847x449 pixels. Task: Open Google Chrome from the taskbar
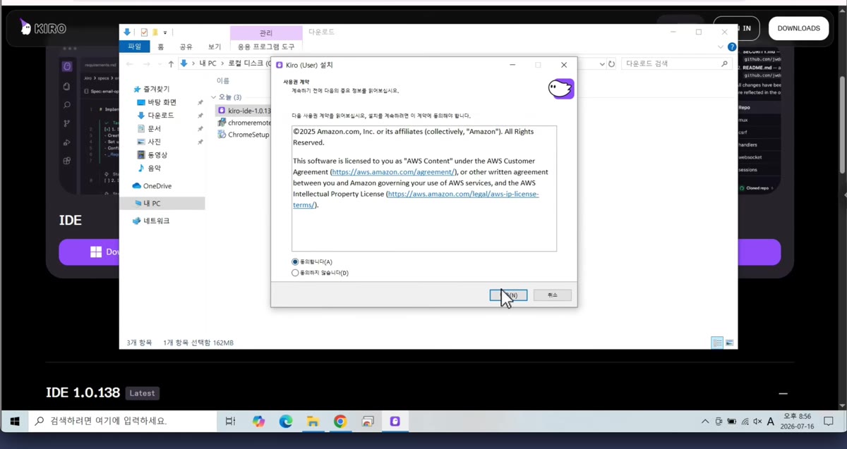pyautogui.click(x=340, y=422)
